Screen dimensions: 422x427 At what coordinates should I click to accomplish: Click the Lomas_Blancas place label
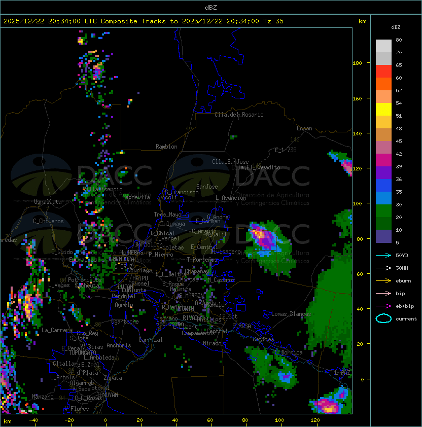click(x=291, y=314)
